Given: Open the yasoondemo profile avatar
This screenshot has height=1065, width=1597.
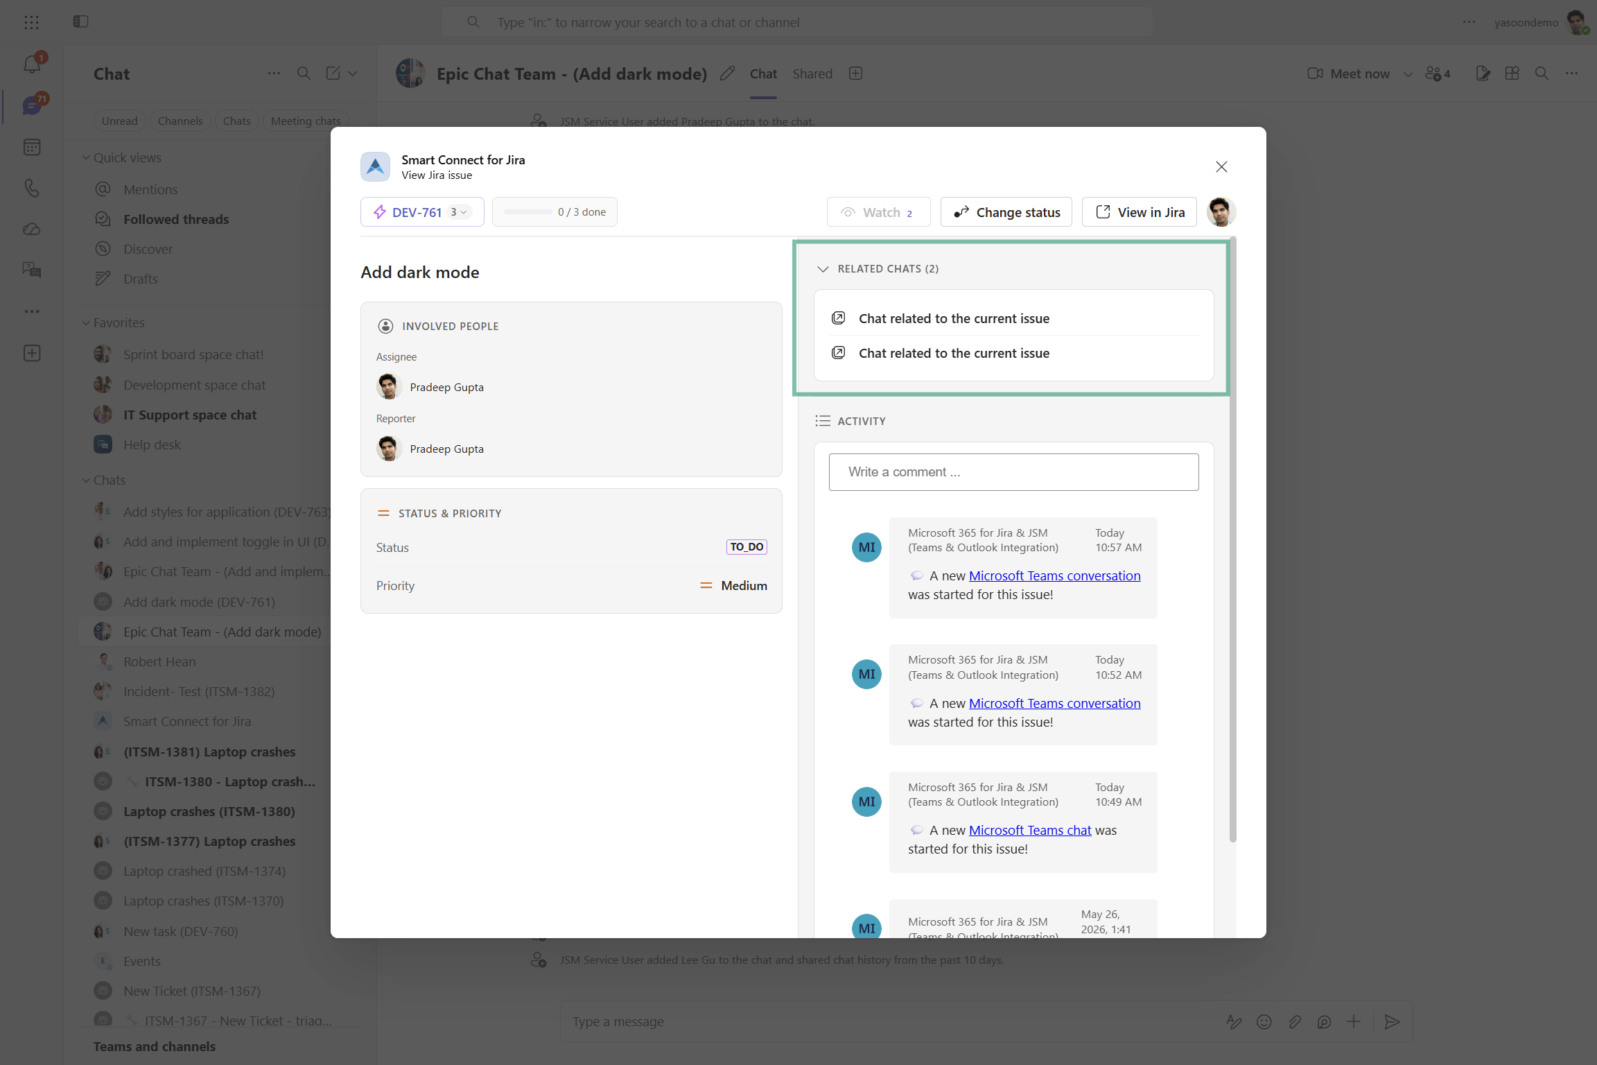Looking at the screenshot, I should [1578, 22].
